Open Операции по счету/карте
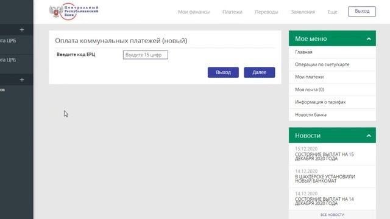 coord(332,64)
